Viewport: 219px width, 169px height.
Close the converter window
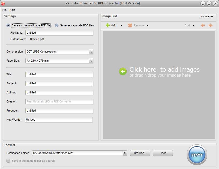[x=215, y=4]
